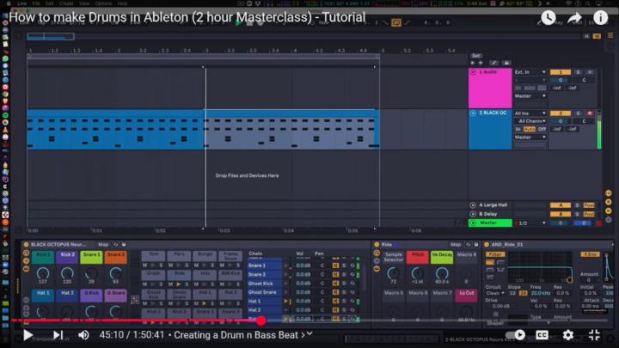
Task: Open the 'Ext. In' input dropdown on Audio track
Action: (530, 72)
